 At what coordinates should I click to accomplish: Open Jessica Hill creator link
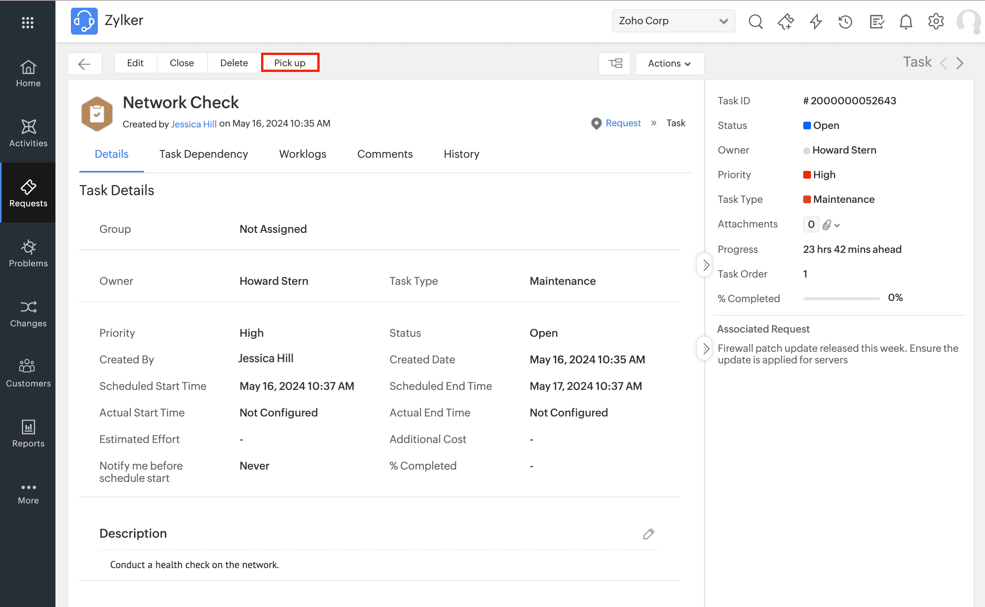click(x=194, y=124)
